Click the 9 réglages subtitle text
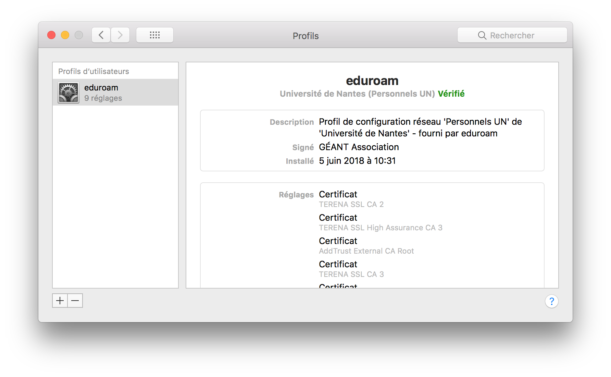 coord(103,98)
